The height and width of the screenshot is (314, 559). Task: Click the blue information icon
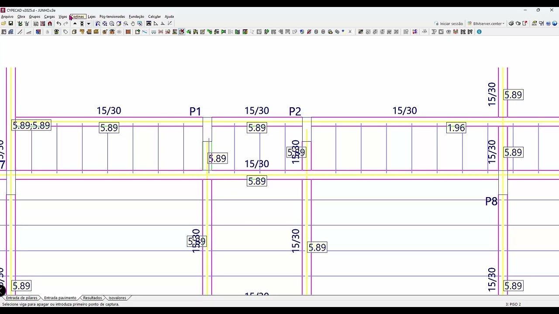point(479,32)
